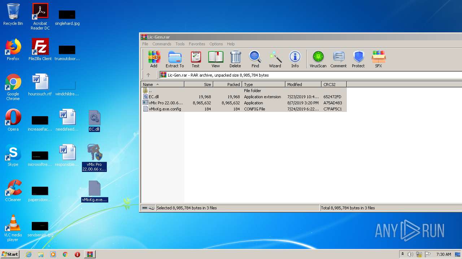462x259 pixels.
Task: Open the Commands menu
Action: coord(162,44)
